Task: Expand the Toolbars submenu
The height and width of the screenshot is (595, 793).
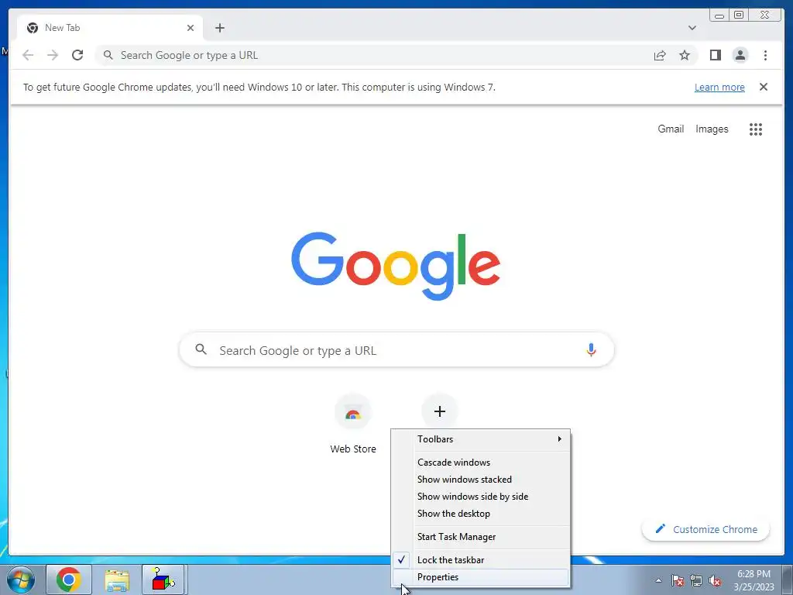Action: coord(480,439)
